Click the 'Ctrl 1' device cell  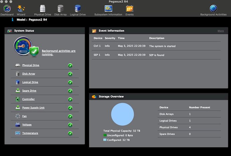[x=97, y=46]
